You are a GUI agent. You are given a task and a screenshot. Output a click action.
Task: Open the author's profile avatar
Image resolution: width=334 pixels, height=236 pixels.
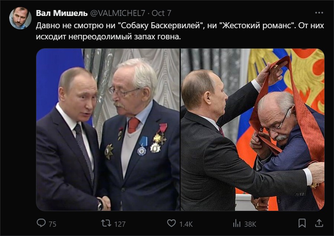tap(20, 18)
